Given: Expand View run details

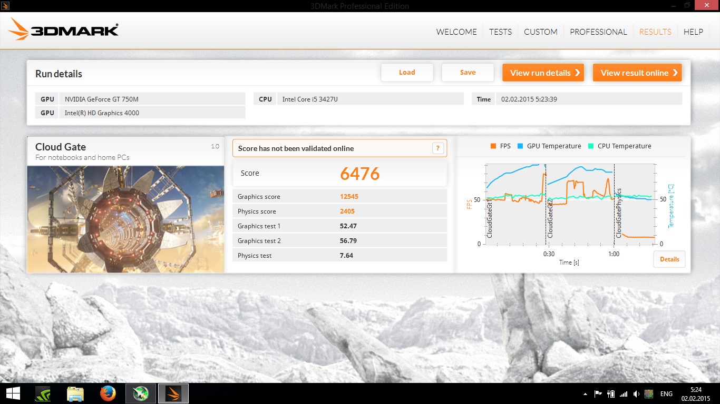Looking at the screenshot, I should coord(543,73).
